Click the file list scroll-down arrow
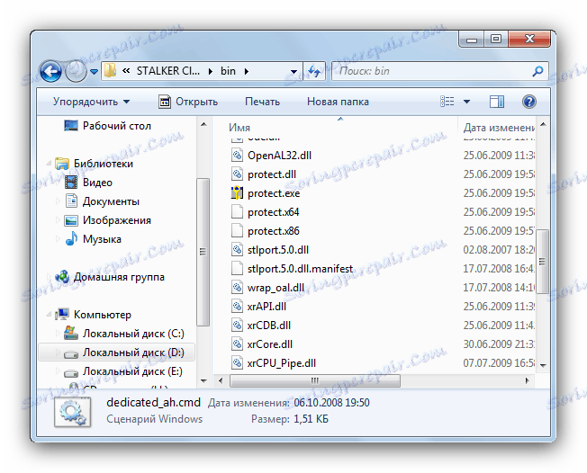Viewport: 587px width, 473px height. 543,365
